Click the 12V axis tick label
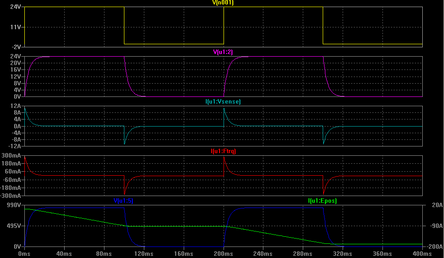444x258 pixels. (16, 77)
